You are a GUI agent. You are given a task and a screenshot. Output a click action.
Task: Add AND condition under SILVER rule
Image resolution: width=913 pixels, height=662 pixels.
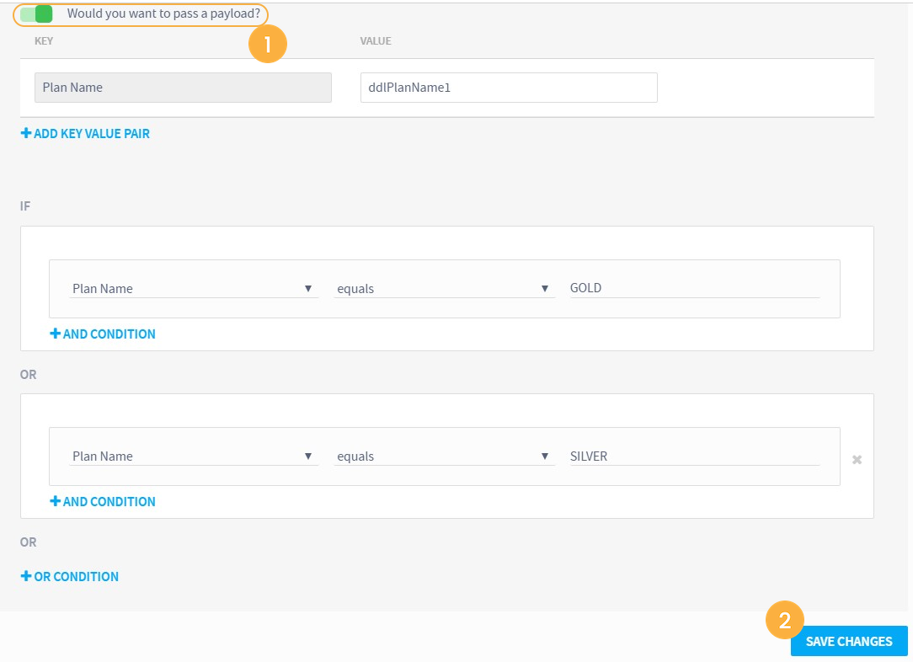[103, 501]
